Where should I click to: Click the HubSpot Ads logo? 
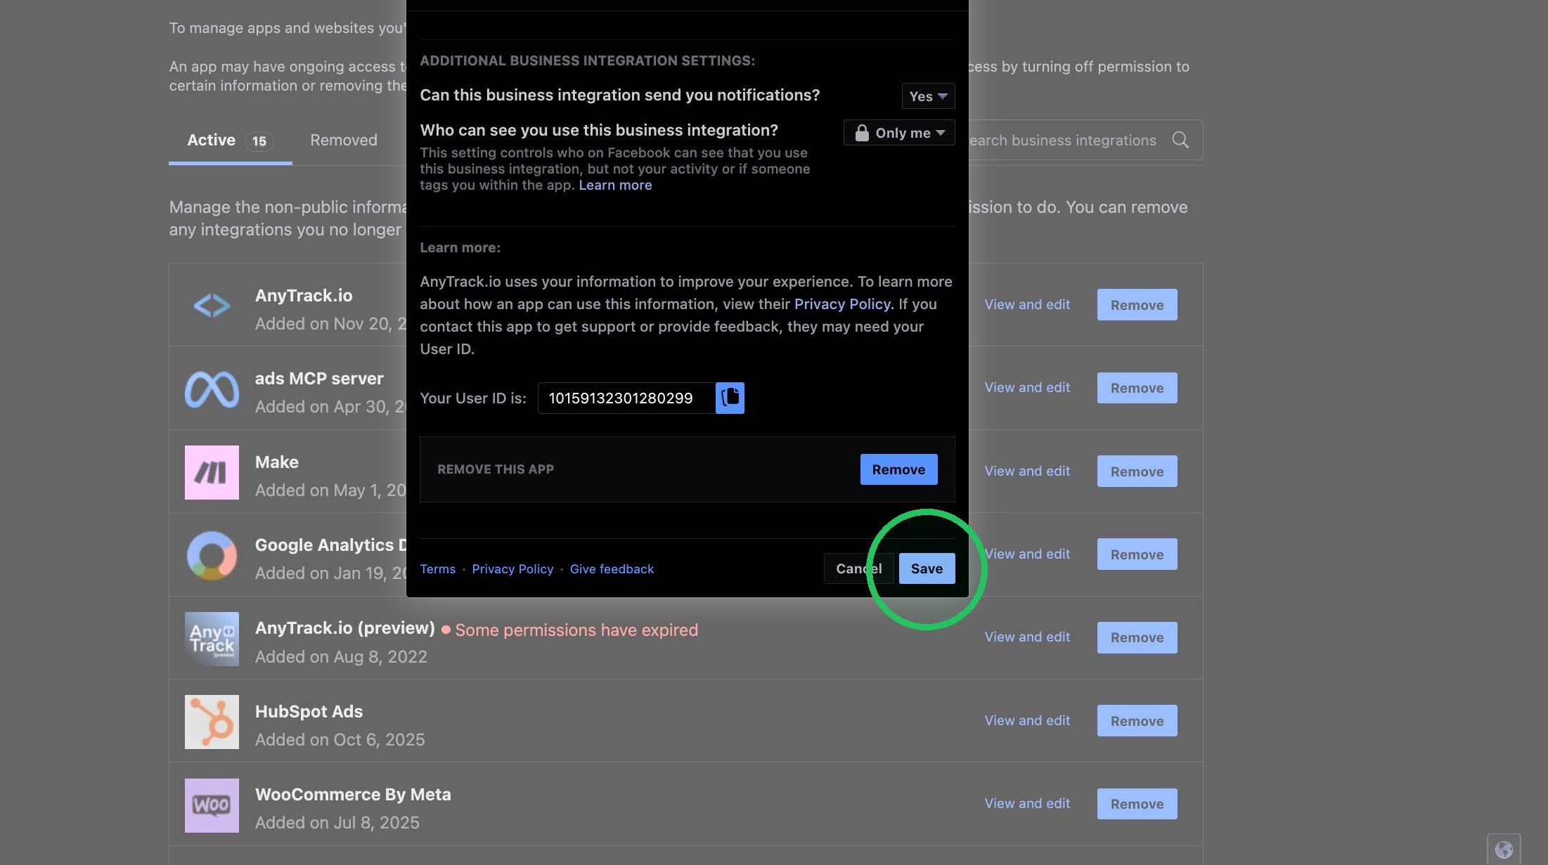(212, 722)
